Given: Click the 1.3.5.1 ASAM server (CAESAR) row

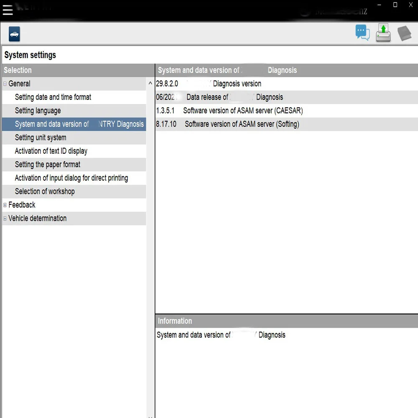Looking at the screenshot, I should click(x=287, y=111).
